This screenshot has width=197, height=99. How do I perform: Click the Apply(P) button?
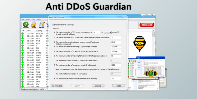[x=77, y=86]
